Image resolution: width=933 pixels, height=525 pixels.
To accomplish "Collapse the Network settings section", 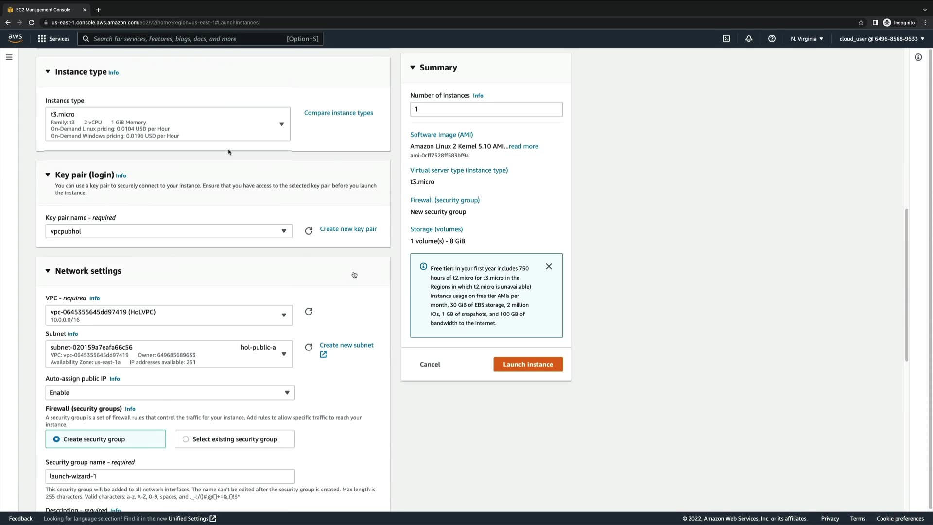I will (48, 271).
